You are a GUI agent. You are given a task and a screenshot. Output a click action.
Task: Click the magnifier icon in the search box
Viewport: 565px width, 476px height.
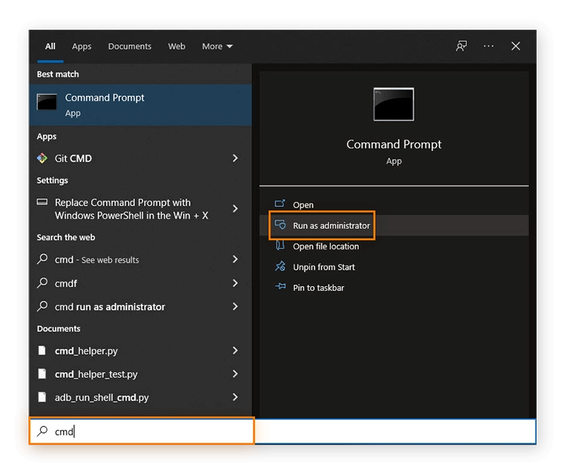42,431
